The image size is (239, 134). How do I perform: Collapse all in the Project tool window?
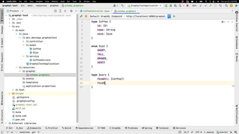[65, 11]
